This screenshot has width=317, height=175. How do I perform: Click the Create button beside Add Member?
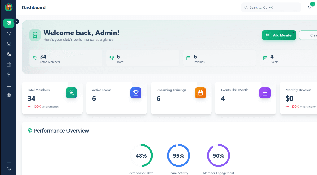coord(309,35)
